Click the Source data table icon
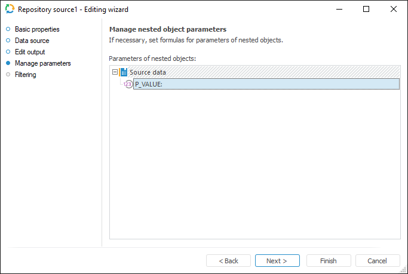408x274 pixels. 124,72
